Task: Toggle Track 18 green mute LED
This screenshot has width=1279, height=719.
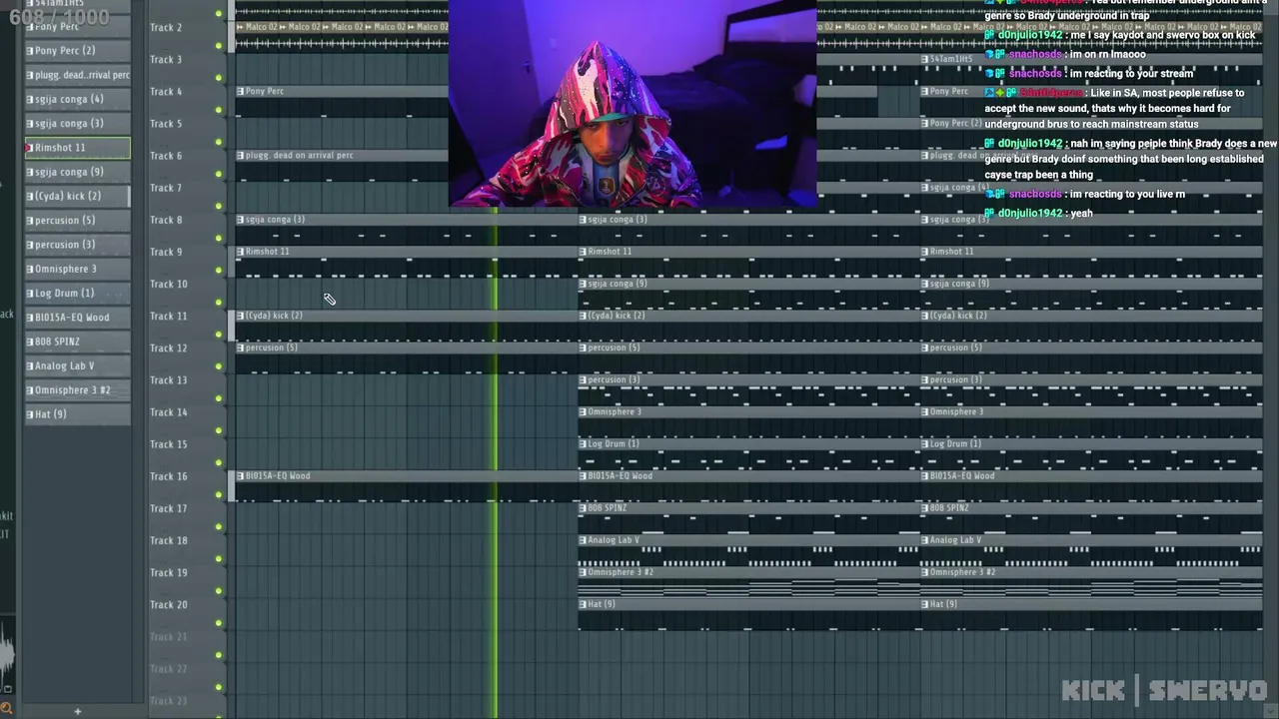Action: [219, 558]
